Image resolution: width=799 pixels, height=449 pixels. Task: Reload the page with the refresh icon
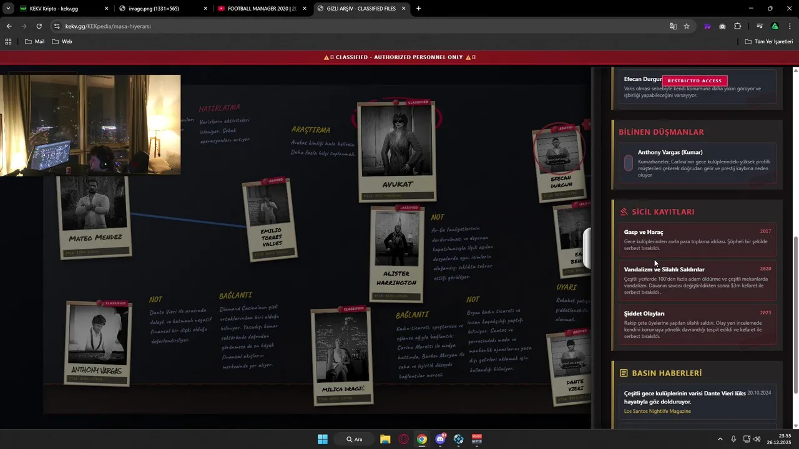click(x=39, y=26)
